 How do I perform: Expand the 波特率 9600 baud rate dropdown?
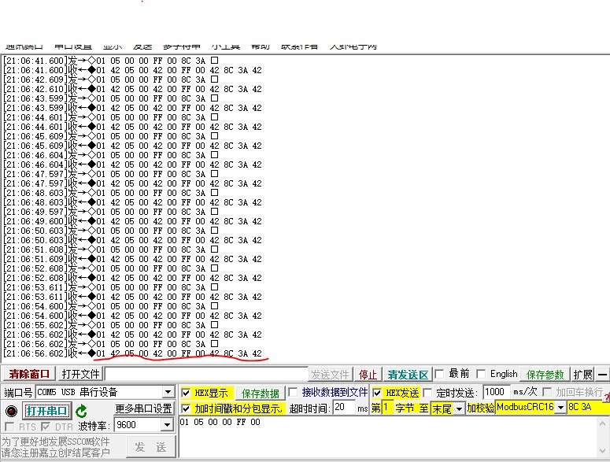(x=168, y=425)
